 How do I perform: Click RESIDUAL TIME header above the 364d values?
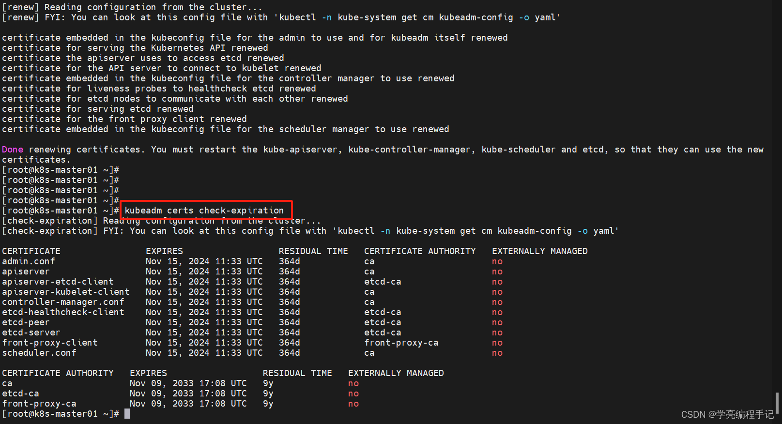coord(313,251)
